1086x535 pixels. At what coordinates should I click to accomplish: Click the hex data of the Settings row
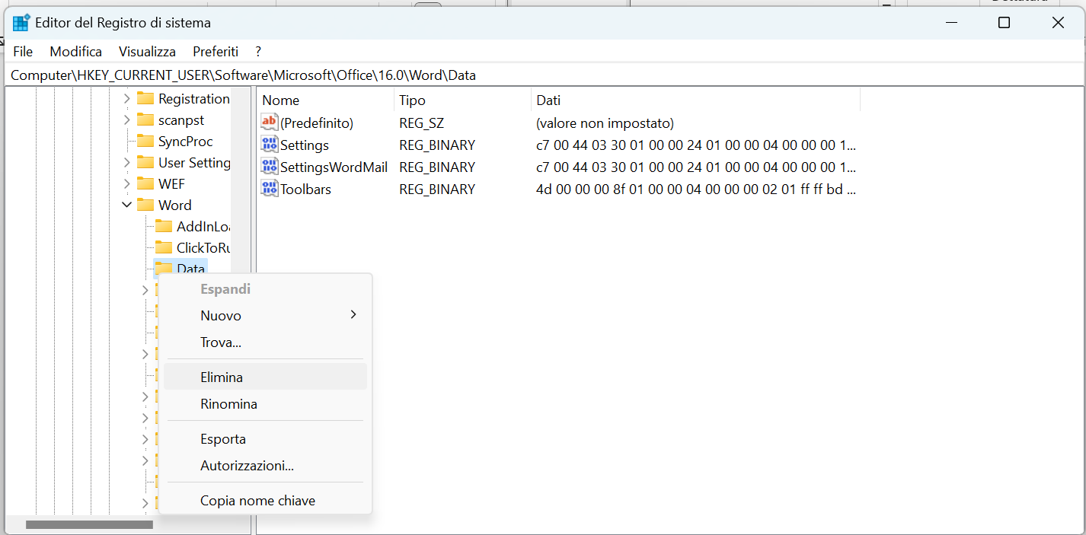click(696, 145)
